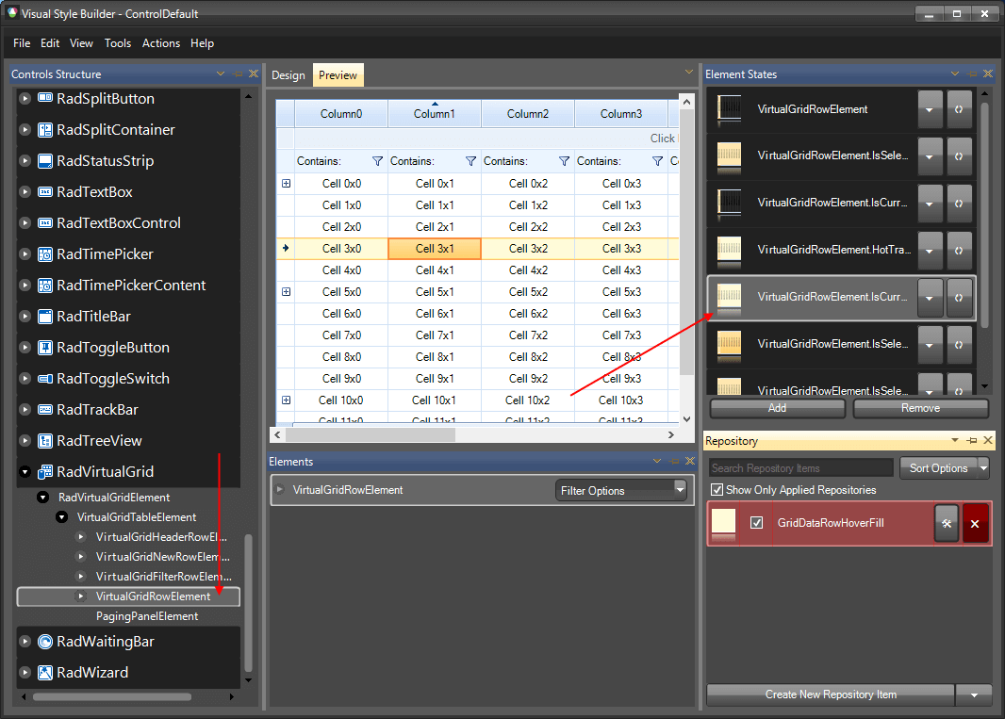Click inside the Search Repository Items field
Screen dimensions: 1005x719
pyautogui.click(x=799, y=467)
